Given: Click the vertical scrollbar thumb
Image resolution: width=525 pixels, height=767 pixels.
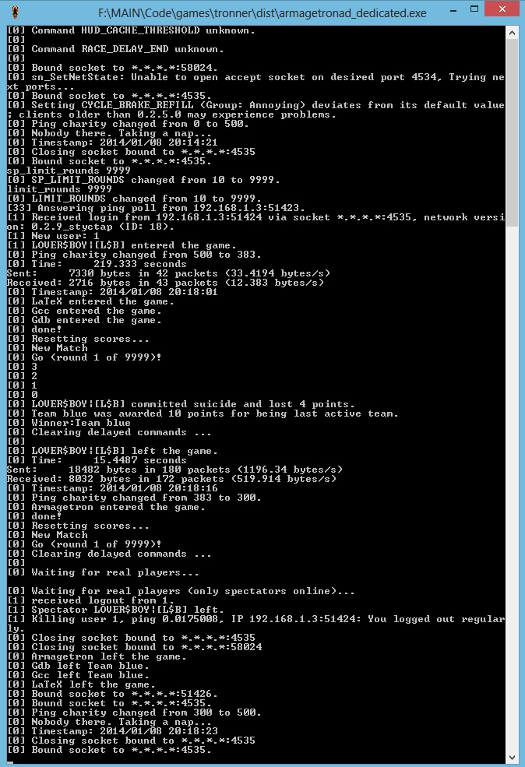Looking at the screenshot, I should [512, 132].
